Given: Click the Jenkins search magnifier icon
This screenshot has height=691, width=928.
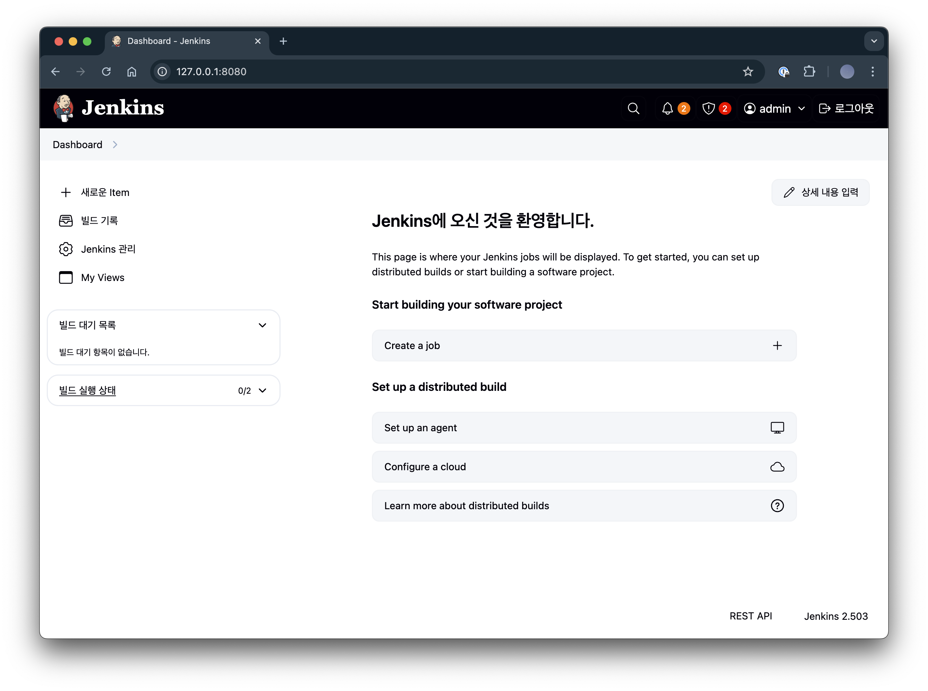Looking at the screenshot, I should (x=633, y=109).
